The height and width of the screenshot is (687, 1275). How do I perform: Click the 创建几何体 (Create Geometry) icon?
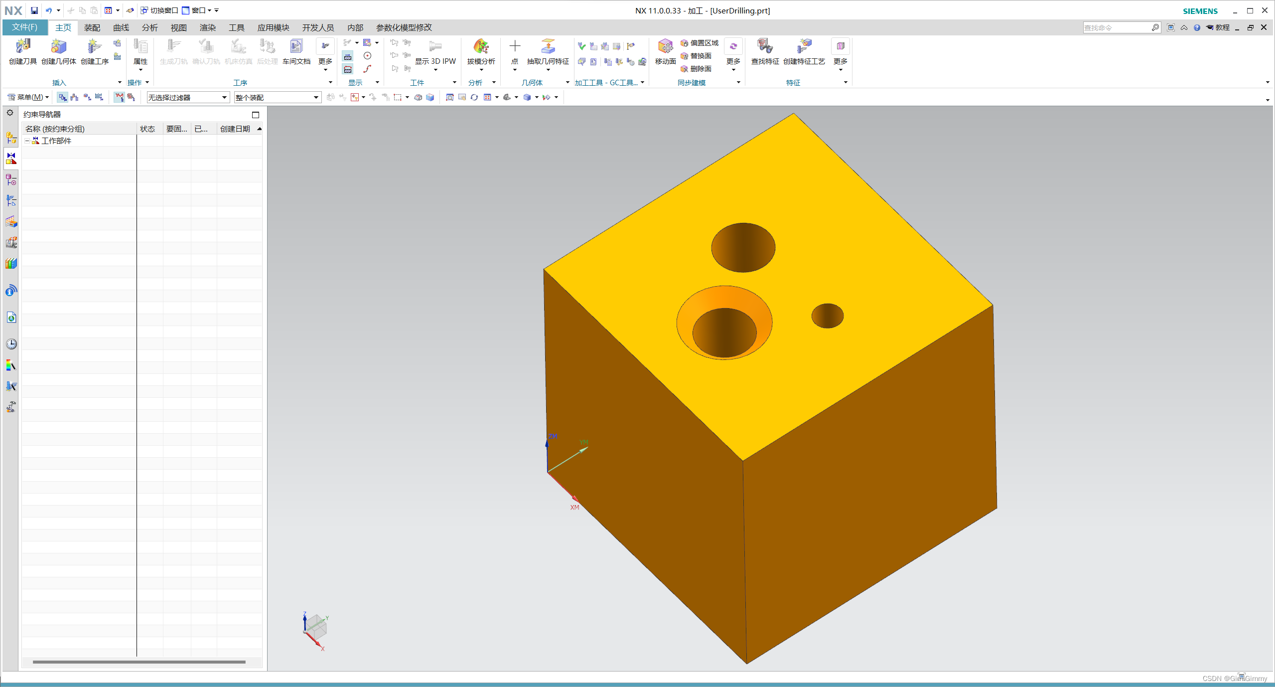(x=58, y=47)
